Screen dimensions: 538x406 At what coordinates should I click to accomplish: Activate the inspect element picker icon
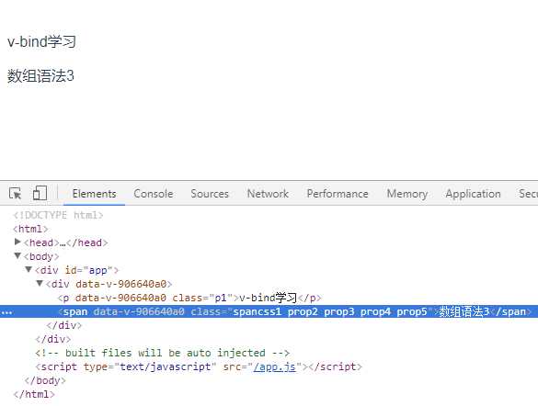15,194
